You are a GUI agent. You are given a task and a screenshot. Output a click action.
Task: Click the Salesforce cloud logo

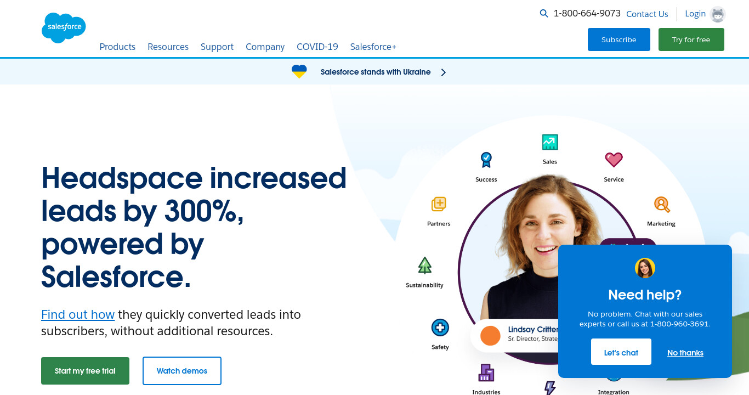coord(64,27)
